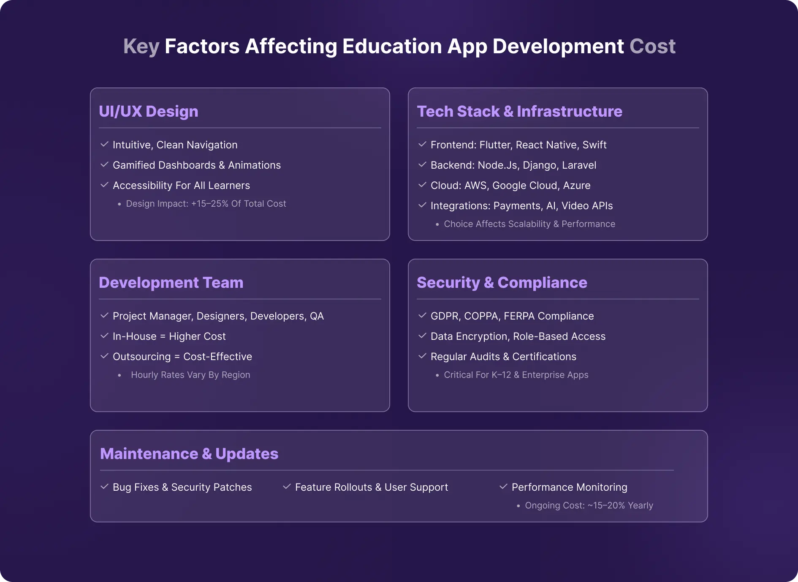The height and width of the screenshot is (582, 798).
Task: Select the checkmark before GDPR, COPPA, FERPA Compliance
Action: tap(422, 316)
